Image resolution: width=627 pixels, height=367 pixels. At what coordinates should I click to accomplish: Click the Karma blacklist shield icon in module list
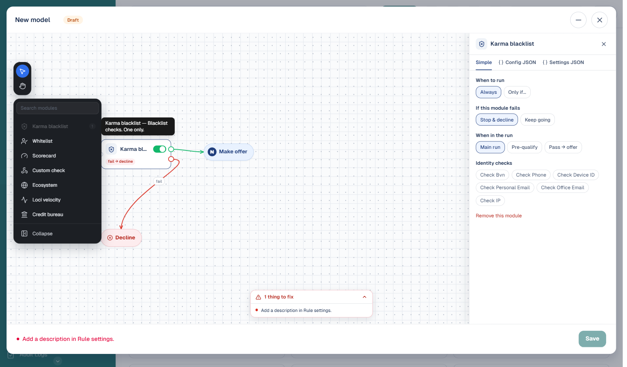pos(24,126)
